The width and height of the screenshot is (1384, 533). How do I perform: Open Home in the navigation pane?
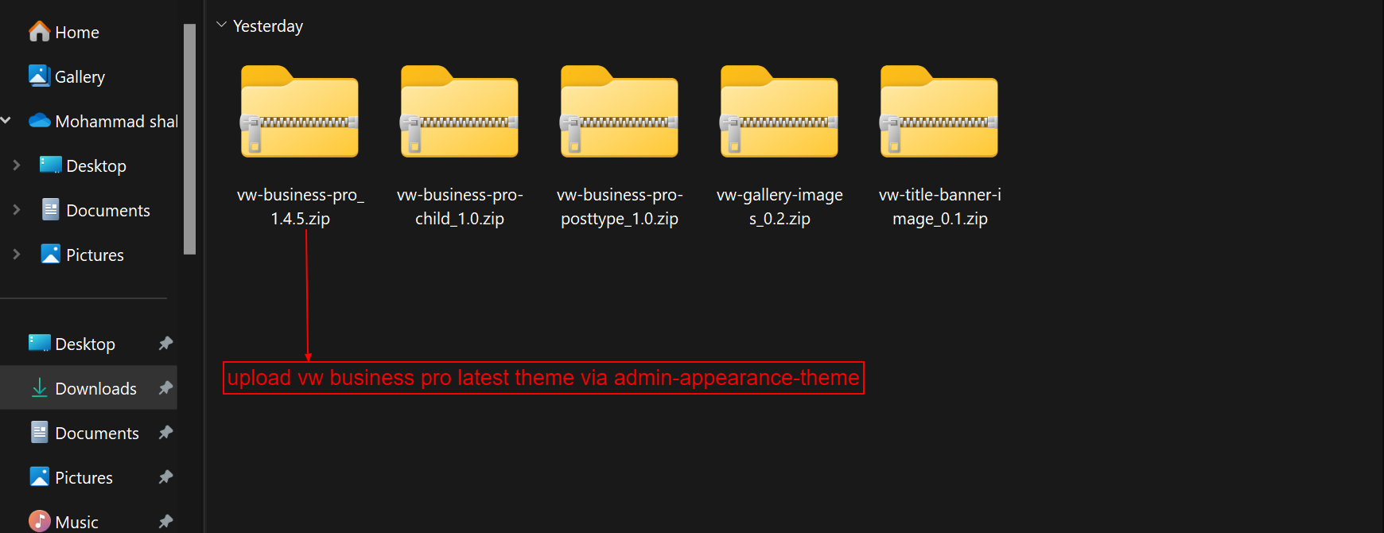tap(76, 32)
